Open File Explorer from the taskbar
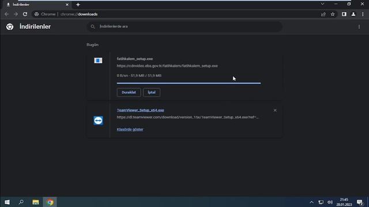Image resolution: width=369 pixels, height=207 pixels. pos(36,202)
